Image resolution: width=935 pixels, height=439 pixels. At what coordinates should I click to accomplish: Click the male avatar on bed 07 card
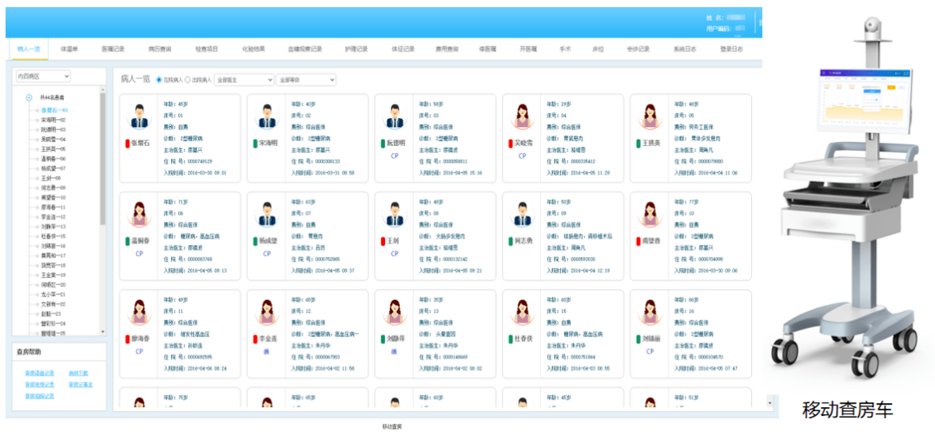click(267, 215)
